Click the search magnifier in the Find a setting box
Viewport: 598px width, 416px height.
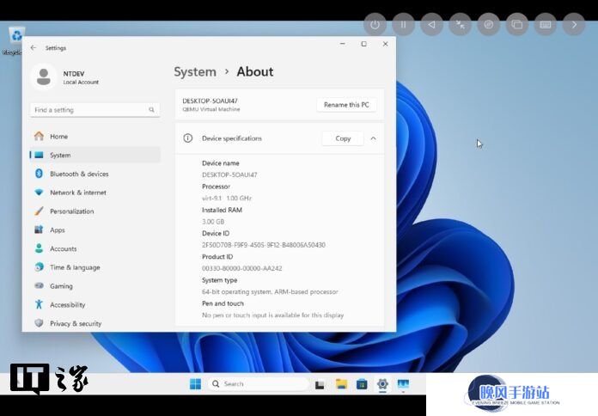151,110
